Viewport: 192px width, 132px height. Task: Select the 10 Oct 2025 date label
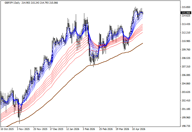click(x=7, y=129)
